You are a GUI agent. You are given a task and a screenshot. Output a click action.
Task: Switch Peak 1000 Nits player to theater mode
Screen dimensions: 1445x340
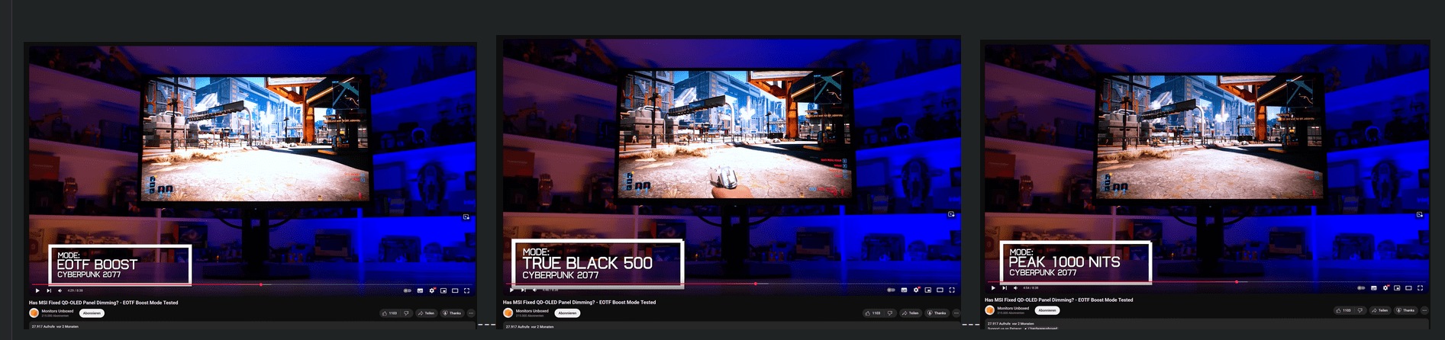pos(1408,288)
